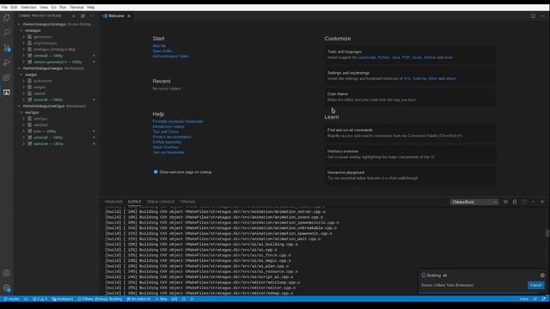The height and width of the screenshot is (309, 550).
Task: Open the Edit menu
Action: tap(14, 7)
